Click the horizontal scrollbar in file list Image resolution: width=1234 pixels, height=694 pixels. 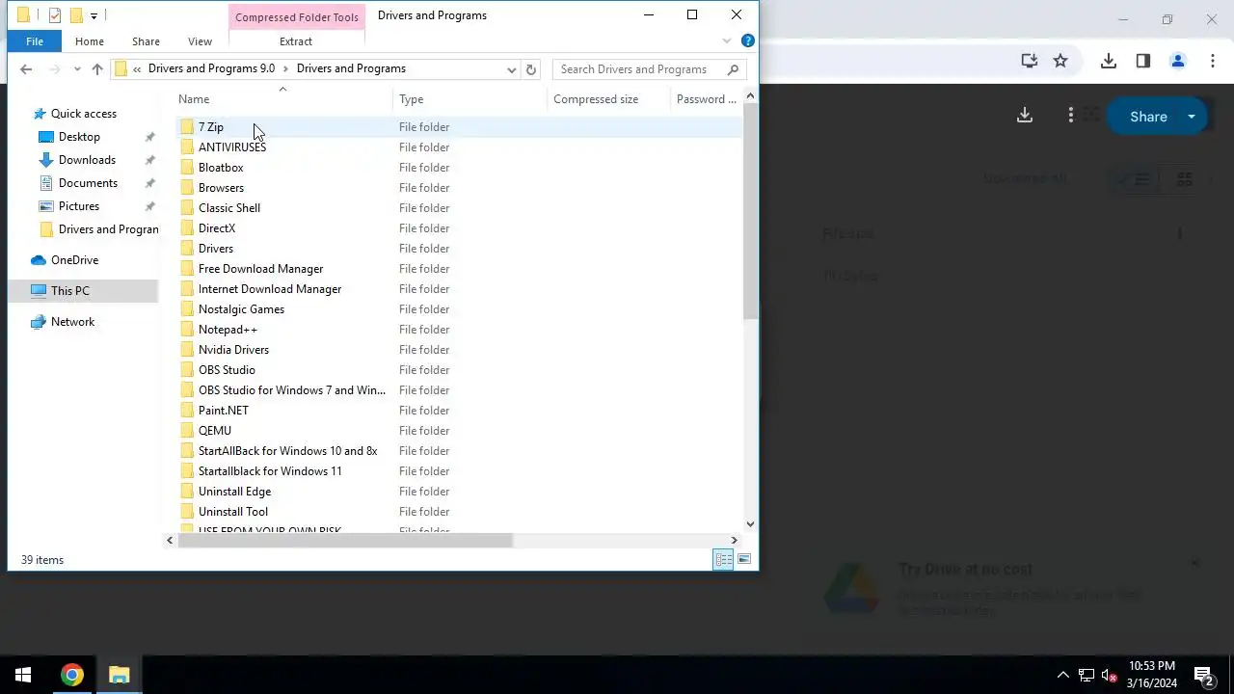pyautogui.click(x=345, y=541)
